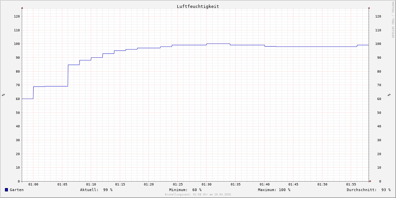Click the 60 label on the right axis
Screen dimensions: 396x198
coord(378,99)
